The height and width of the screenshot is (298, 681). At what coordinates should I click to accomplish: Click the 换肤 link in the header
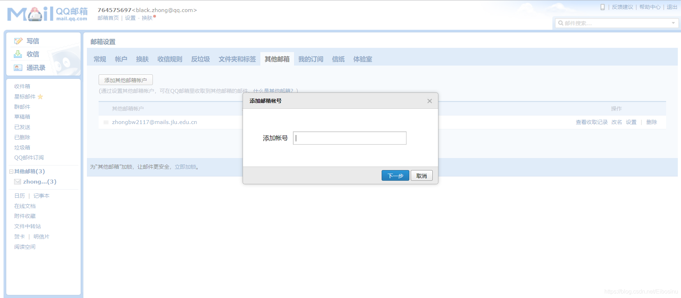coord(147,18)
